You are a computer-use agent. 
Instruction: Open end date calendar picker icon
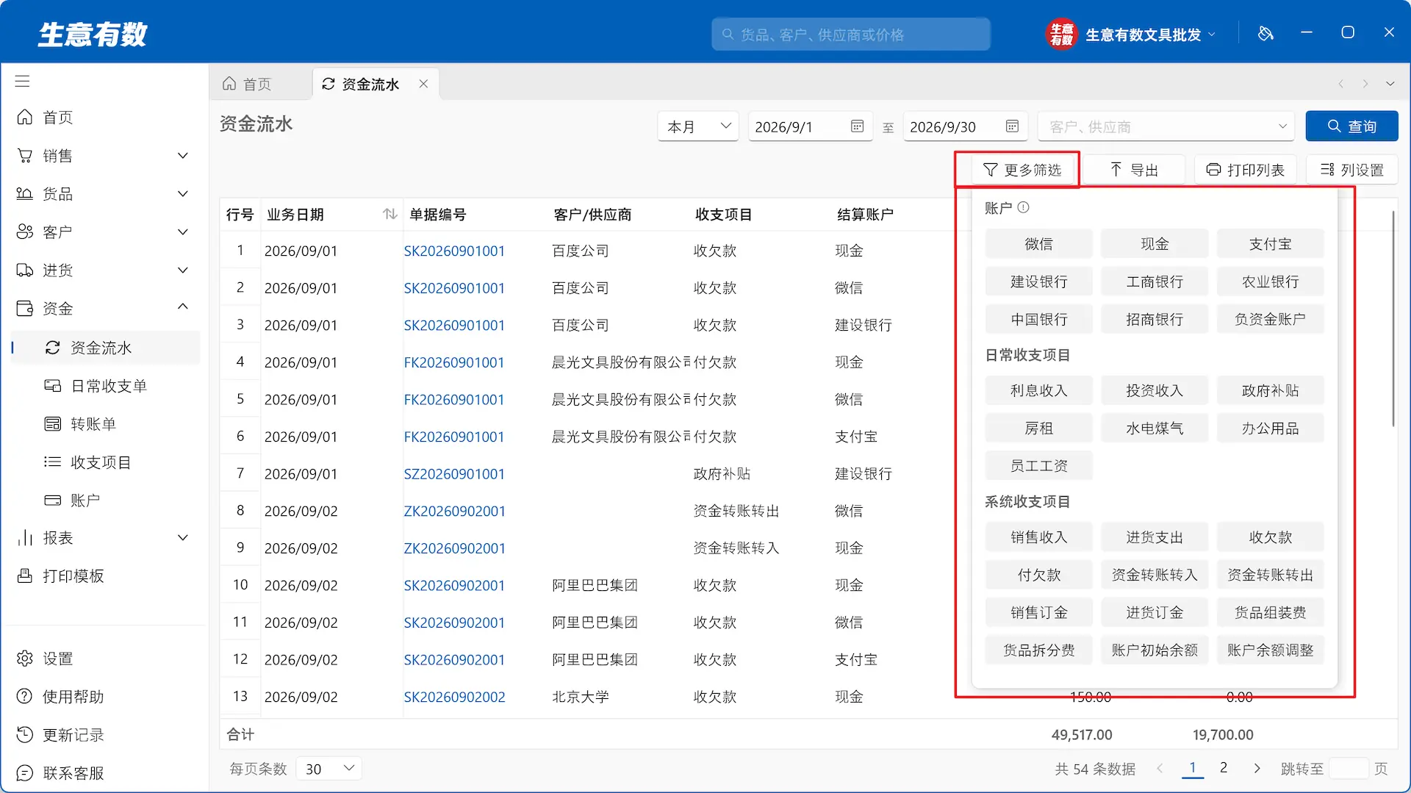pyautogui.click(x=1012, y=126)
